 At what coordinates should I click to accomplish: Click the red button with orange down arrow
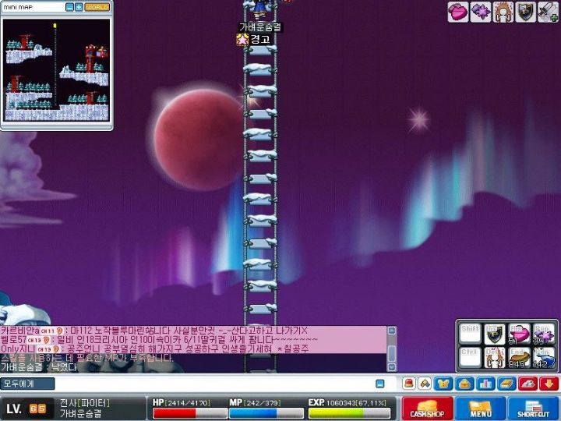coord(549,384)
